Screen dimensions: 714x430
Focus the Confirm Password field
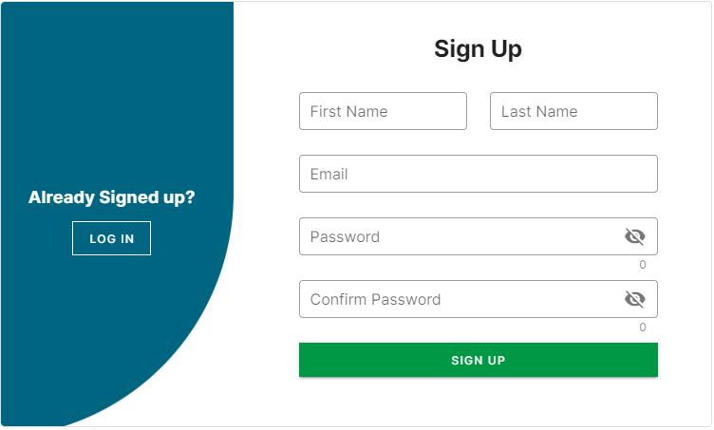click(x=456, y=299)
